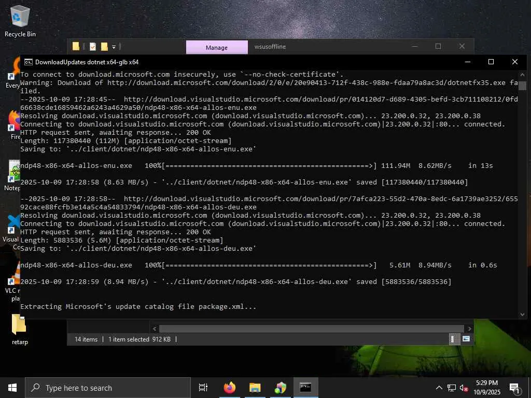Close the DownloadUpdates console window
This screenshot has height=398, width=531.
click(515, 62)
